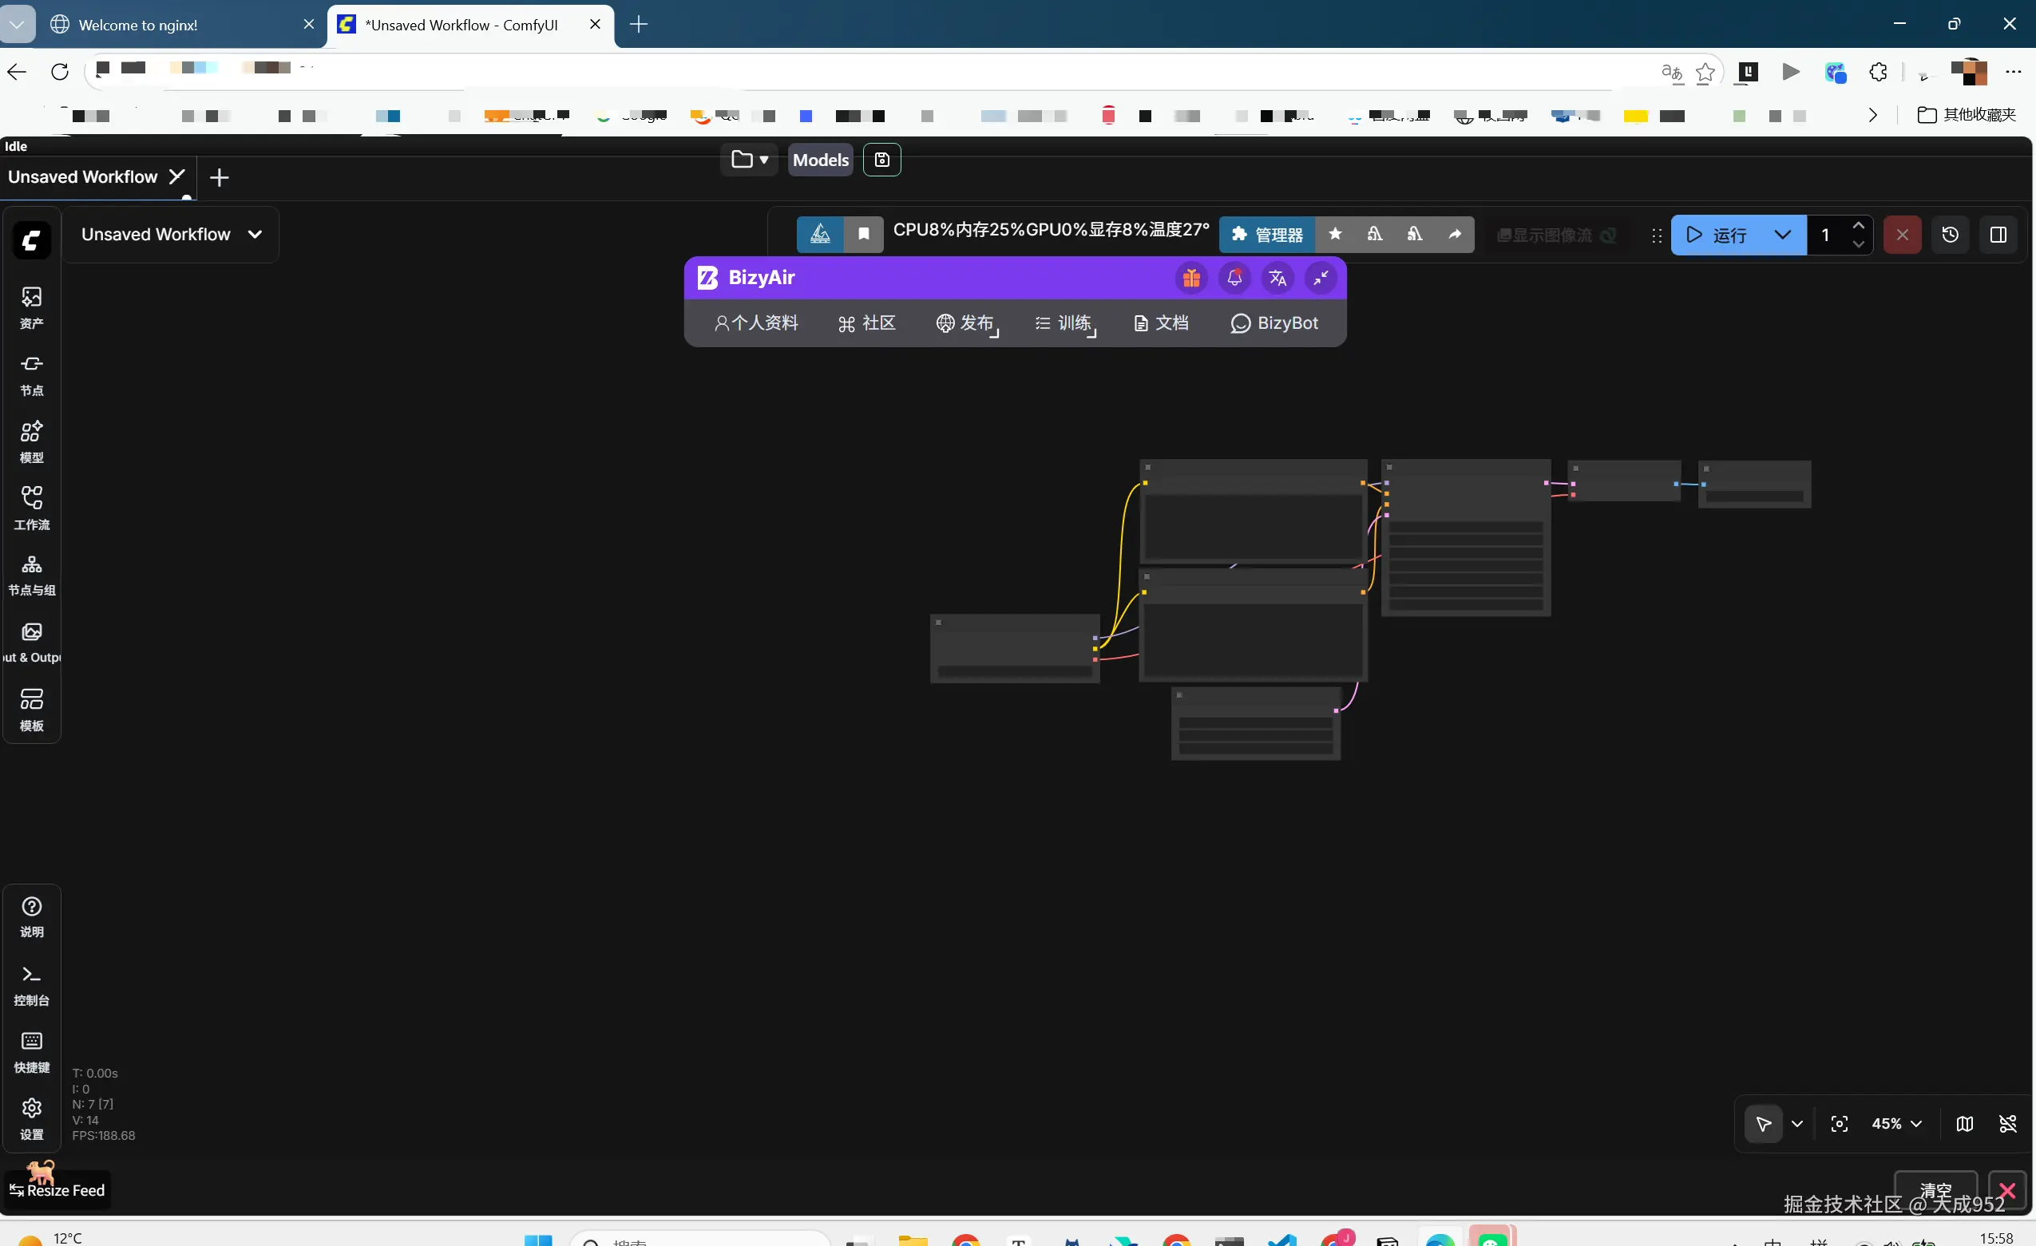The image size is (2036, 1246).
Task: Open the 45% zoom level dropdown
Action: click(1896, 1124)
